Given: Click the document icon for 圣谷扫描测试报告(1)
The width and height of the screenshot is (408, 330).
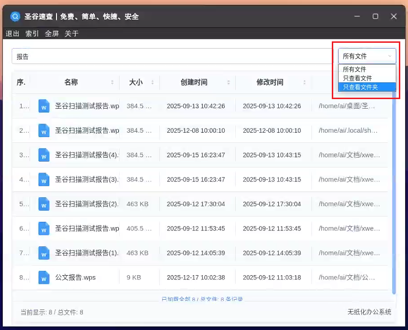Looking at the screenshot, I should click(44, 253).
